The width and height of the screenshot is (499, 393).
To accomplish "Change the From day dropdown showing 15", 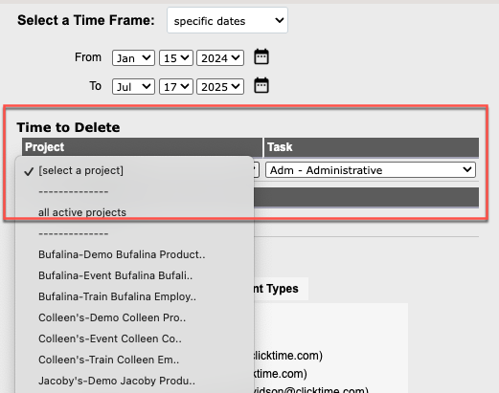I will 176,58.
